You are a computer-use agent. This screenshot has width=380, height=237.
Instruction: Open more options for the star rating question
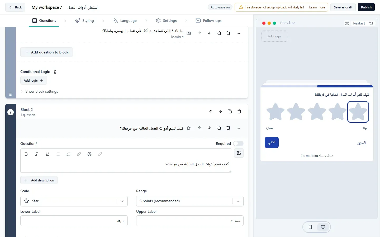pyautogui.click(x=238, y=128)
